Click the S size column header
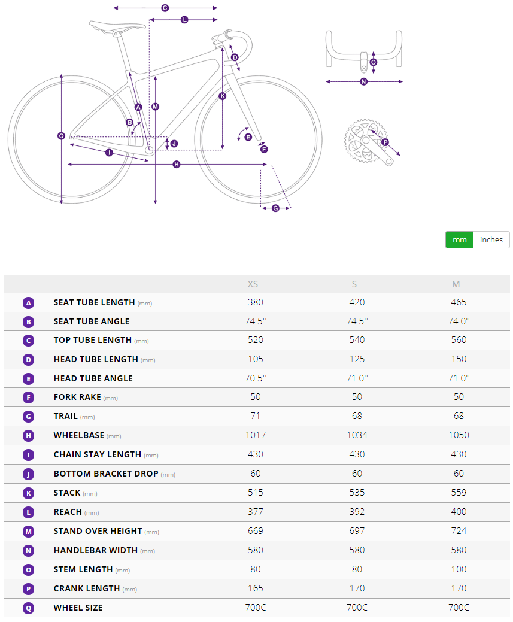The height and width of the screenshot is (622, 513). click(x=355, y=284)
